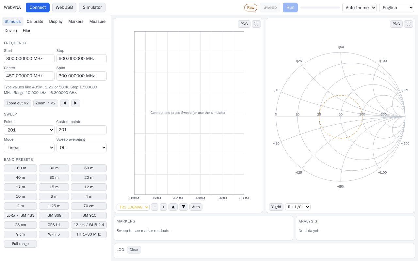Viewport: 418px width, 261px height.
Task: Open the TR1 LOGMAG trace dropdown
Action: (x=133, y=207)
